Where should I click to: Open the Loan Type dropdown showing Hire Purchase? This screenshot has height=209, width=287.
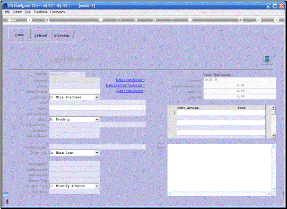point(74,97)
